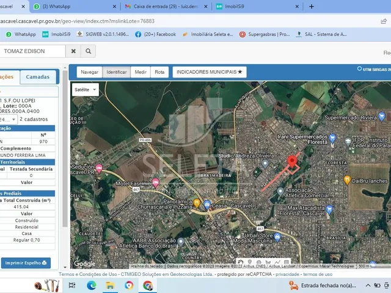
Task: Click the Google logo on map
Action: coord(84,263)
